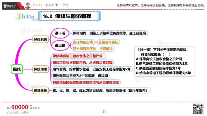
Task: Choose option C 供暖管道的最低保修期为1年
Action: [158, 68]
